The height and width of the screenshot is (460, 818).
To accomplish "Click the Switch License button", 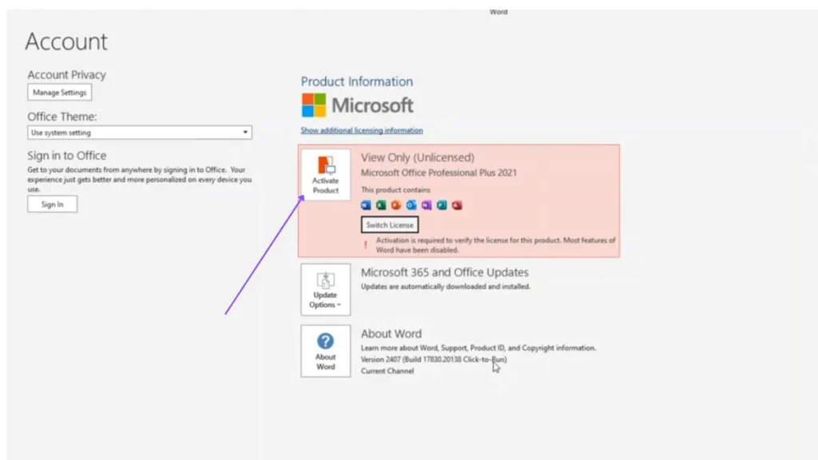I will (x=390, y=224).
